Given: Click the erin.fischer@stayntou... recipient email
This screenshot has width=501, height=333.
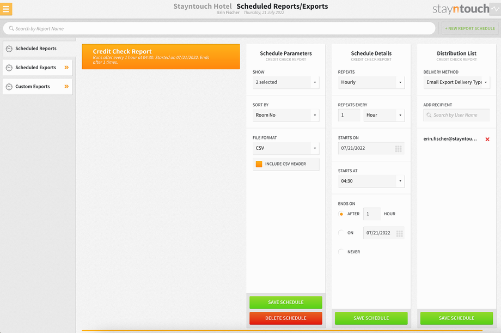Looking at the screenshot, I should [450, 139].
